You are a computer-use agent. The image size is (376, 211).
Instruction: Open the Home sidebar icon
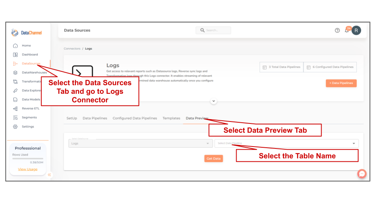click(x=15, y=46)
